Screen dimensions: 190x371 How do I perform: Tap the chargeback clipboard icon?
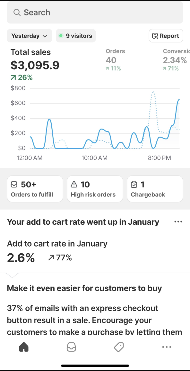[134, 184]
